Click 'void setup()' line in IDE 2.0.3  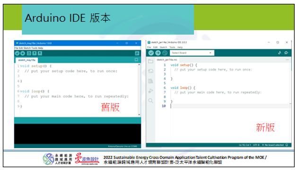[184, 65]
